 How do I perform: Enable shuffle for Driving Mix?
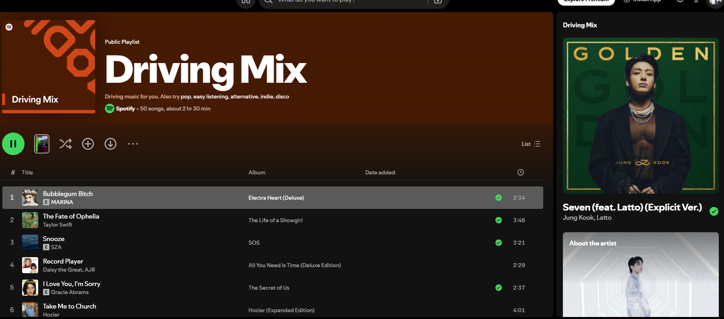pyautogui.click(x=65, y=144)
